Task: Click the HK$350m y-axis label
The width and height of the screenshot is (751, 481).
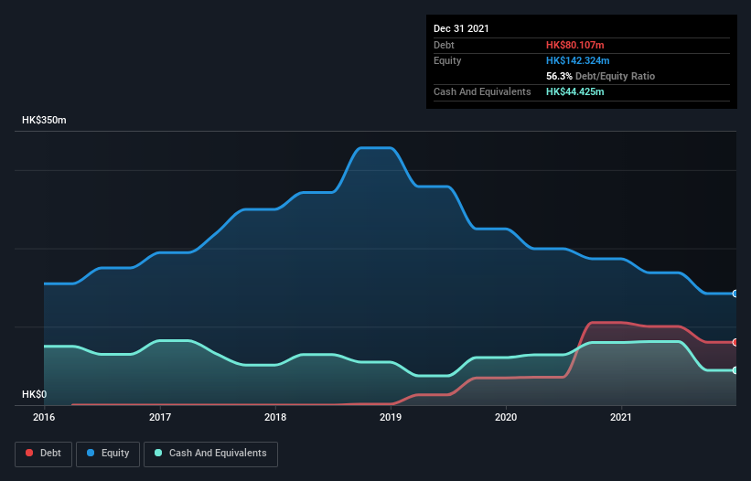Action: (44, 120)
